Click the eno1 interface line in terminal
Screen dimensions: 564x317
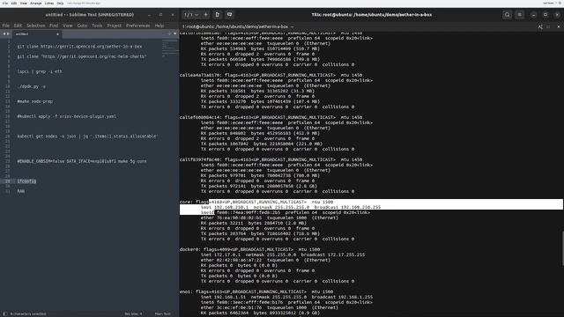coord(256,291)
